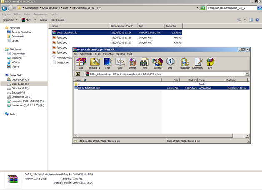Select Disco Local (C:) drive
Image resolution: width=262 pixels, height=190 pixels.
20,79
